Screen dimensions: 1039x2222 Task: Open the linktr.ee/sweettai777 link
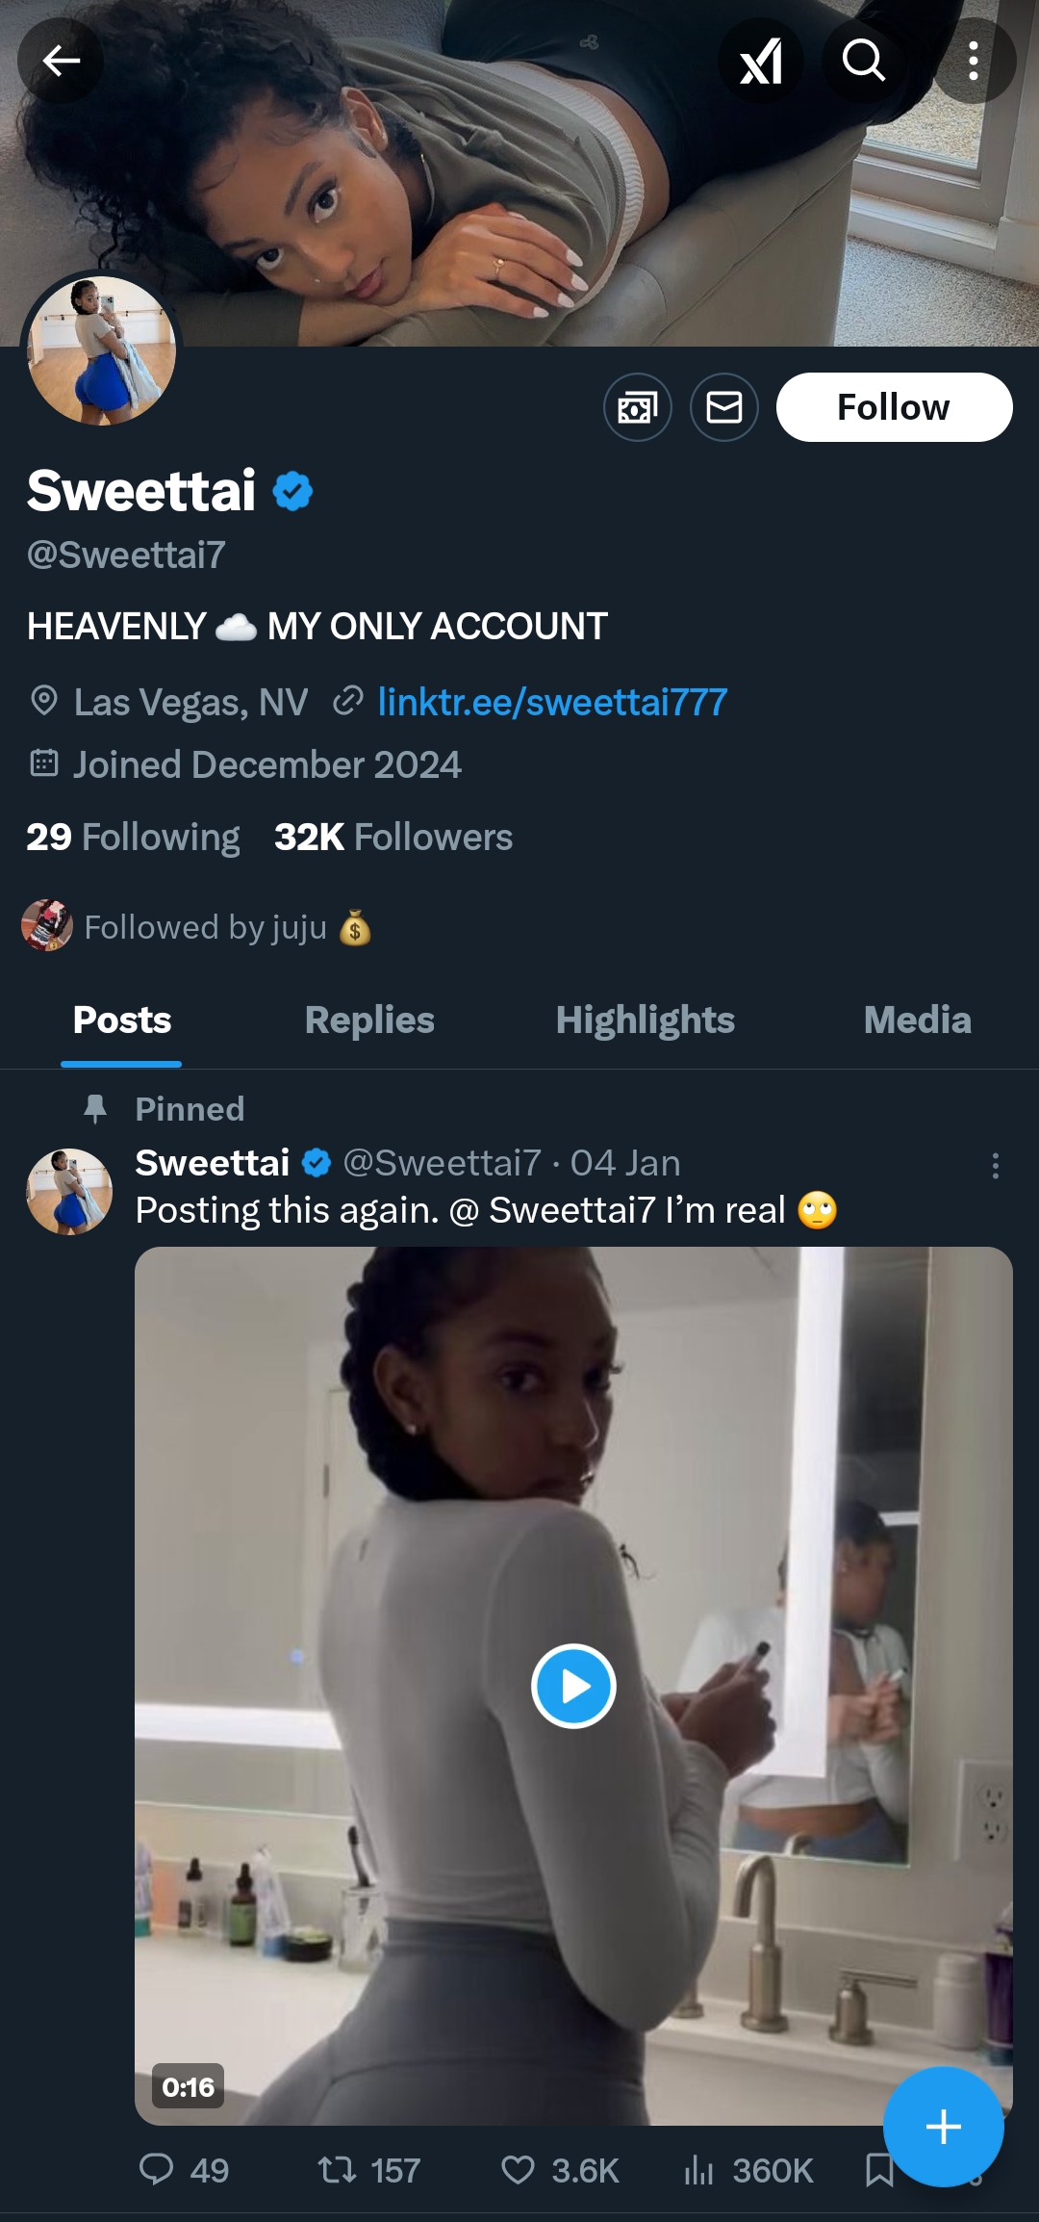[552, 702]
